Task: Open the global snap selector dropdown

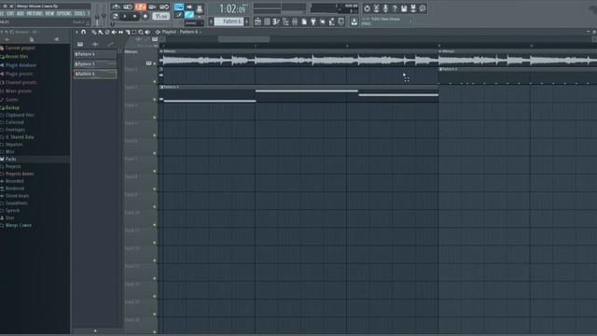Action: pos(193,23)
